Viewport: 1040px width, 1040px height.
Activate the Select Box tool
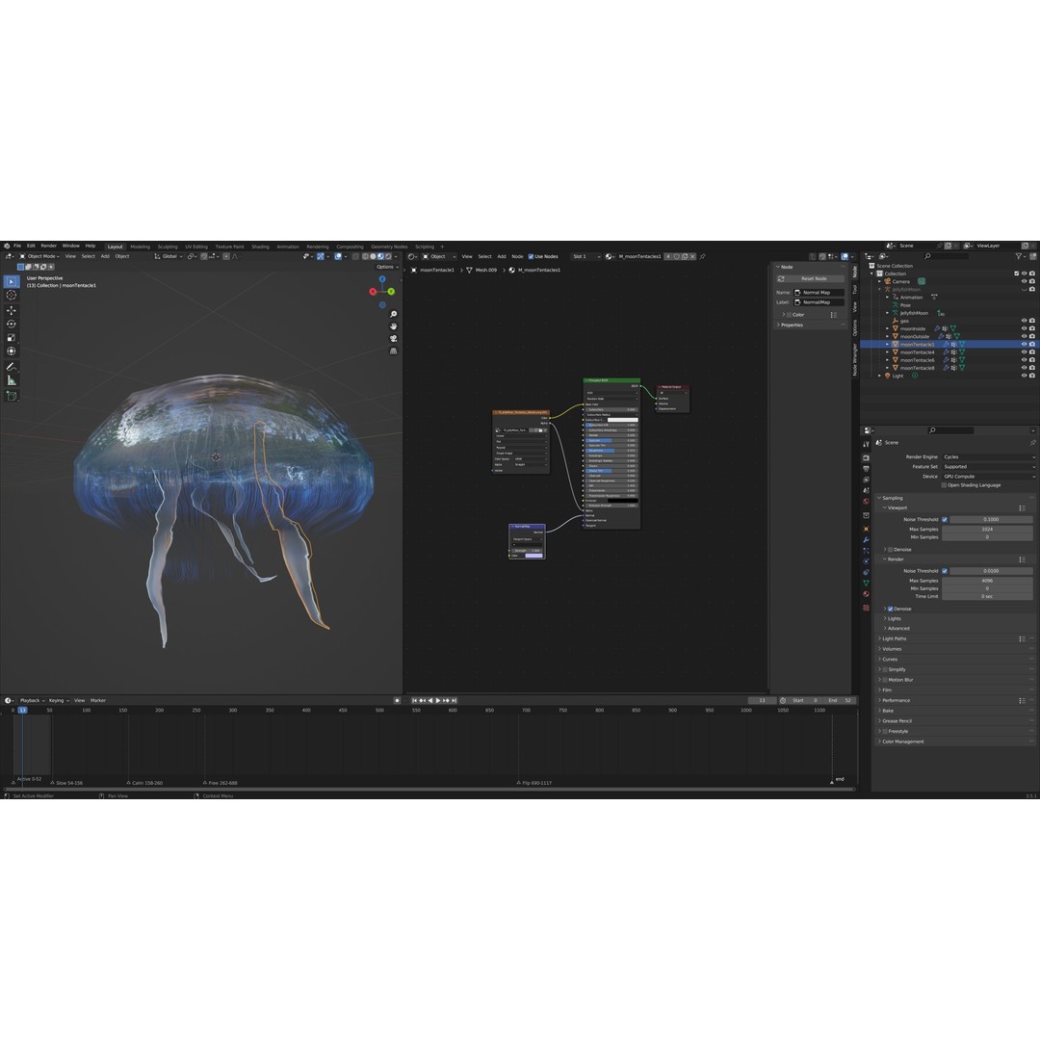click(x=12, y=281)
